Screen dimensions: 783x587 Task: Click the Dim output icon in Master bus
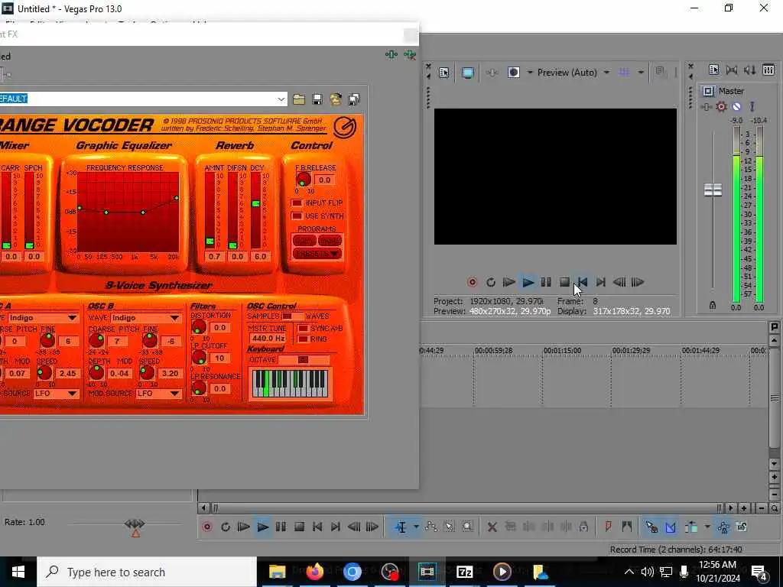[x=749, y=70]
